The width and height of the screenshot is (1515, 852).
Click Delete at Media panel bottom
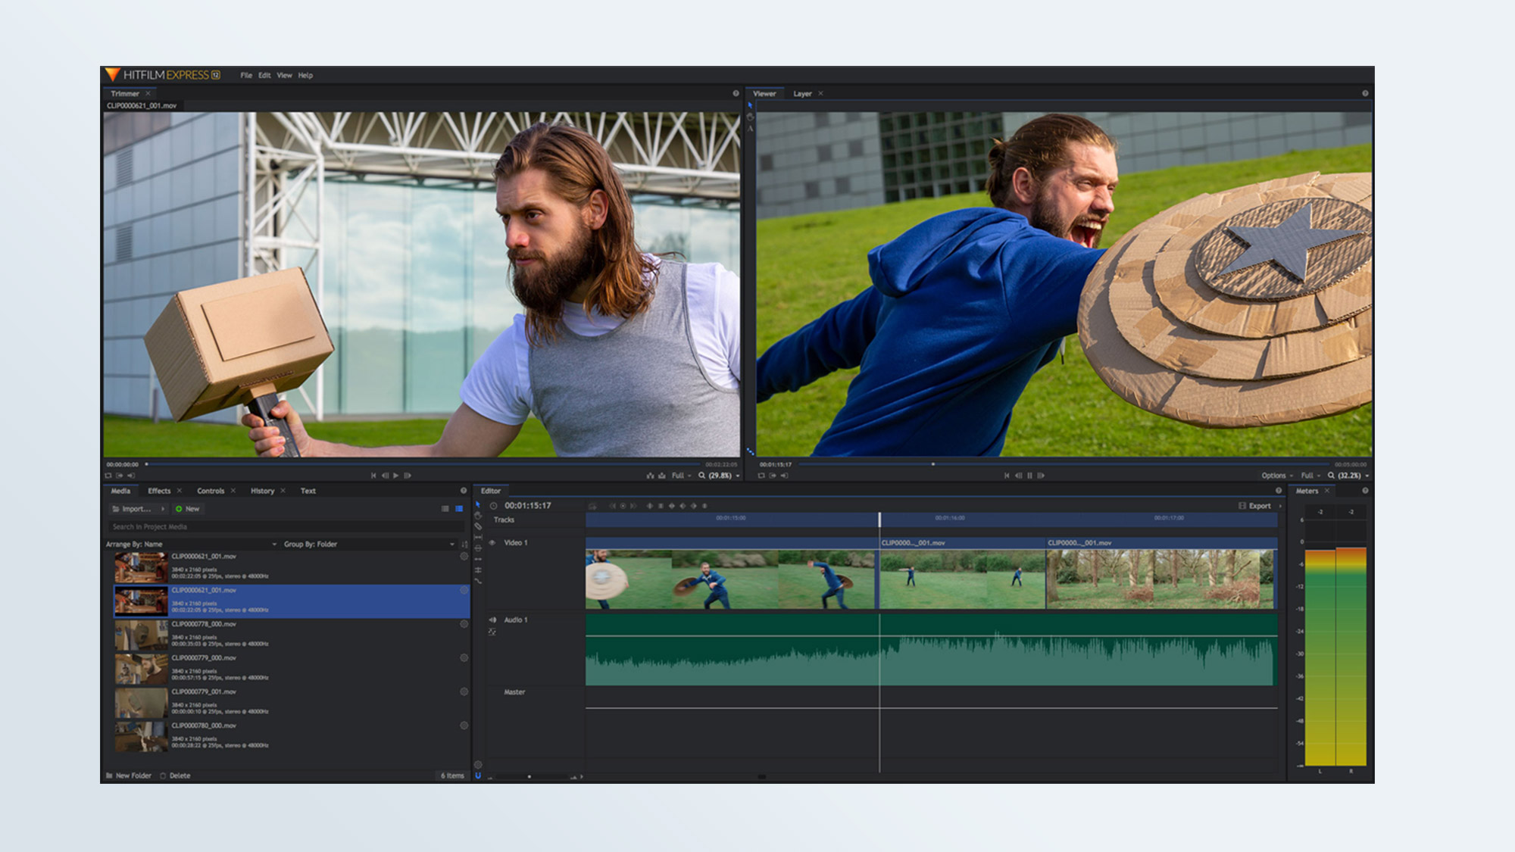point(175,776)
